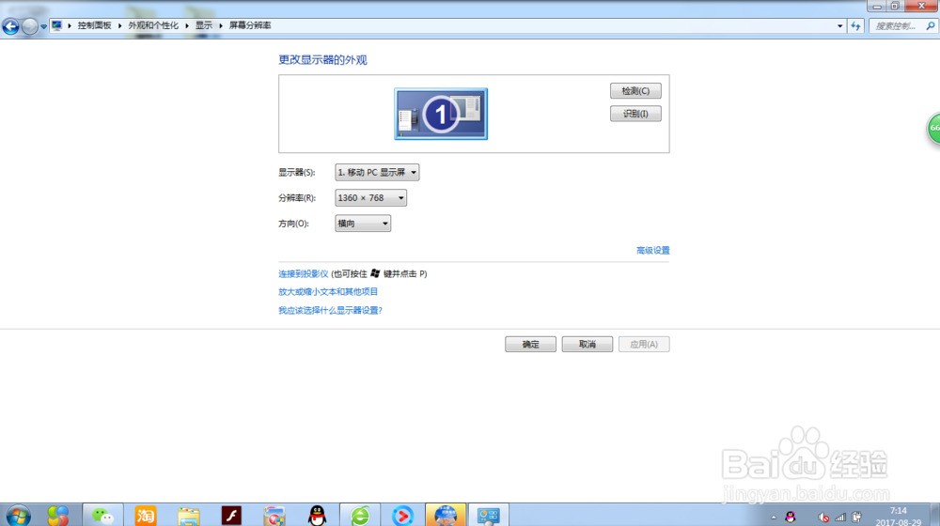This screenshot has height=526, width=940.
Task: Open the shield browser icon on taskbar
Action: tap(274, 516)
